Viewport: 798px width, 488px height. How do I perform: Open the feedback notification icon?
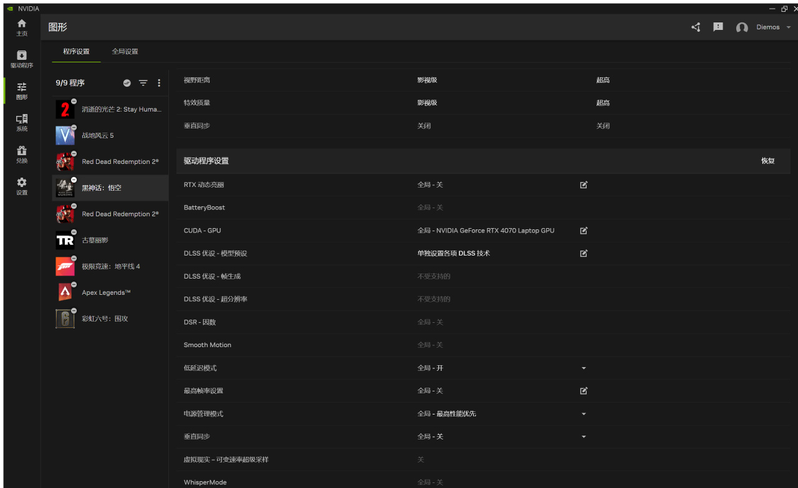tap(718, 27)
